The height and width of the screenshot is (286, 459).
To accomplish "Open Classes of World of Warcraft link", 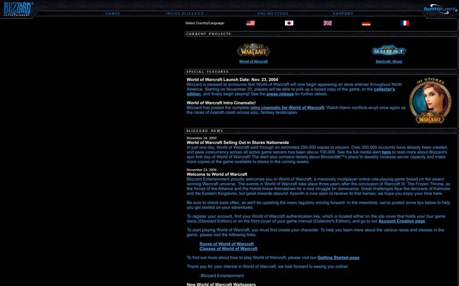I will pos(229,249).
